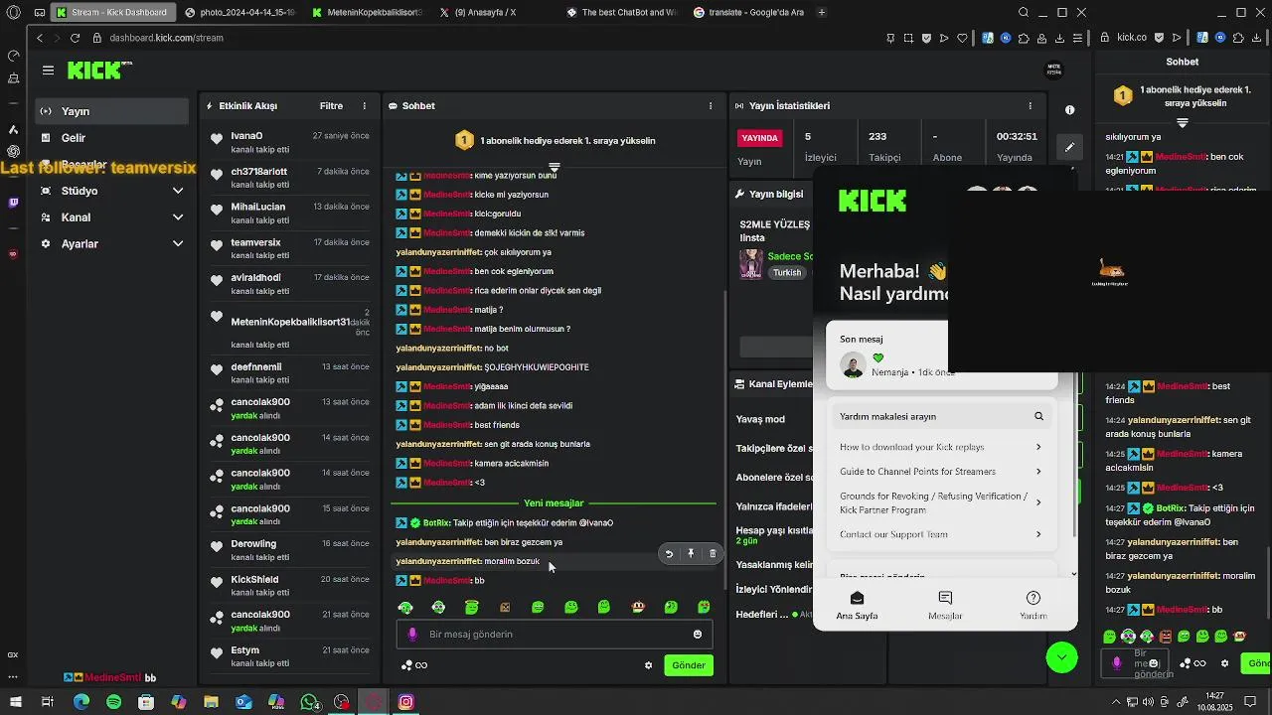Click the profile avatar in the dashboard header
Screen dimensions: 1272x715
pos(1054,70)
